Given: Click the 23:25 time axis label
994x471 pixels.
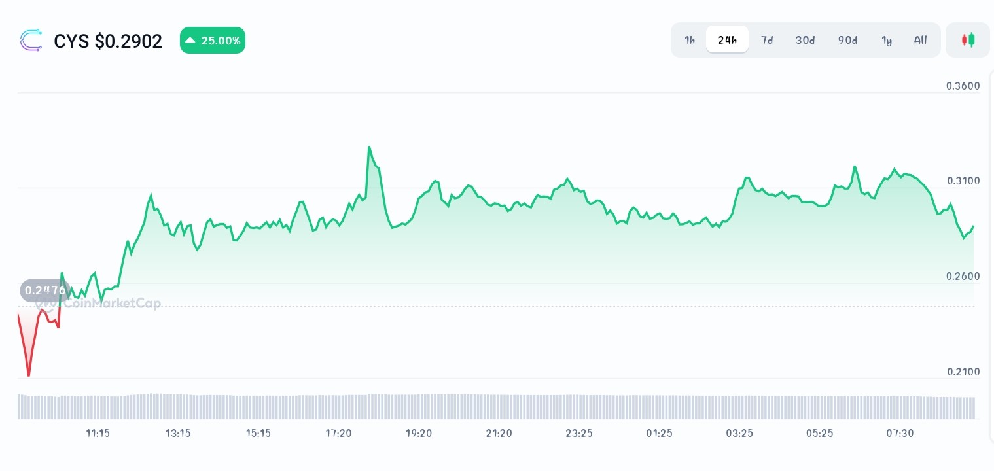Looking at the screenshot, I should coord(579,433).
